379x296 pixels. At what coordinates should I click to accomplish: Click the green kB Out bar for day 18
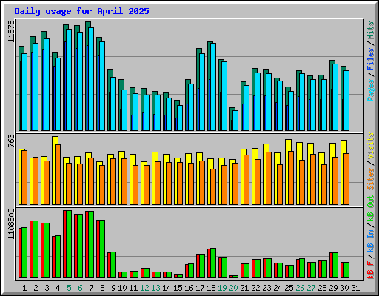tap(213, 263)
